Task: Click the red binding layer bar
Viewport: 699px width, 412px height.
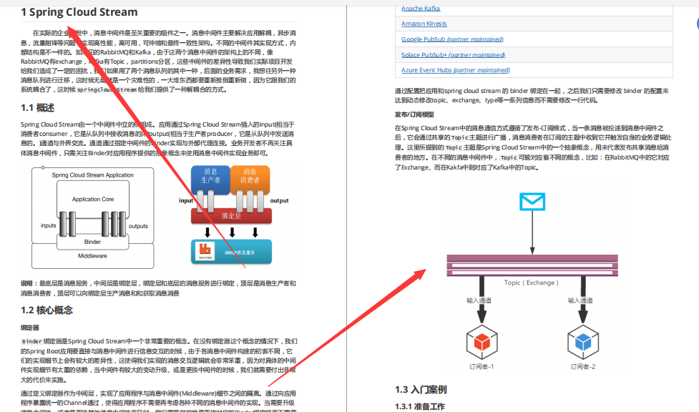Action: pyautogui.click(x=231, y=216)
